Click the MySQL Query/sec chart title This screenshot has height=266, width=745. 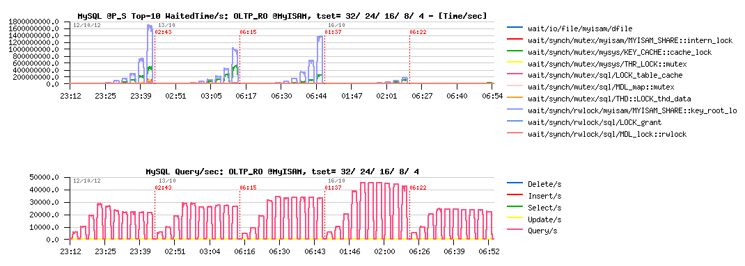(282, 171)
